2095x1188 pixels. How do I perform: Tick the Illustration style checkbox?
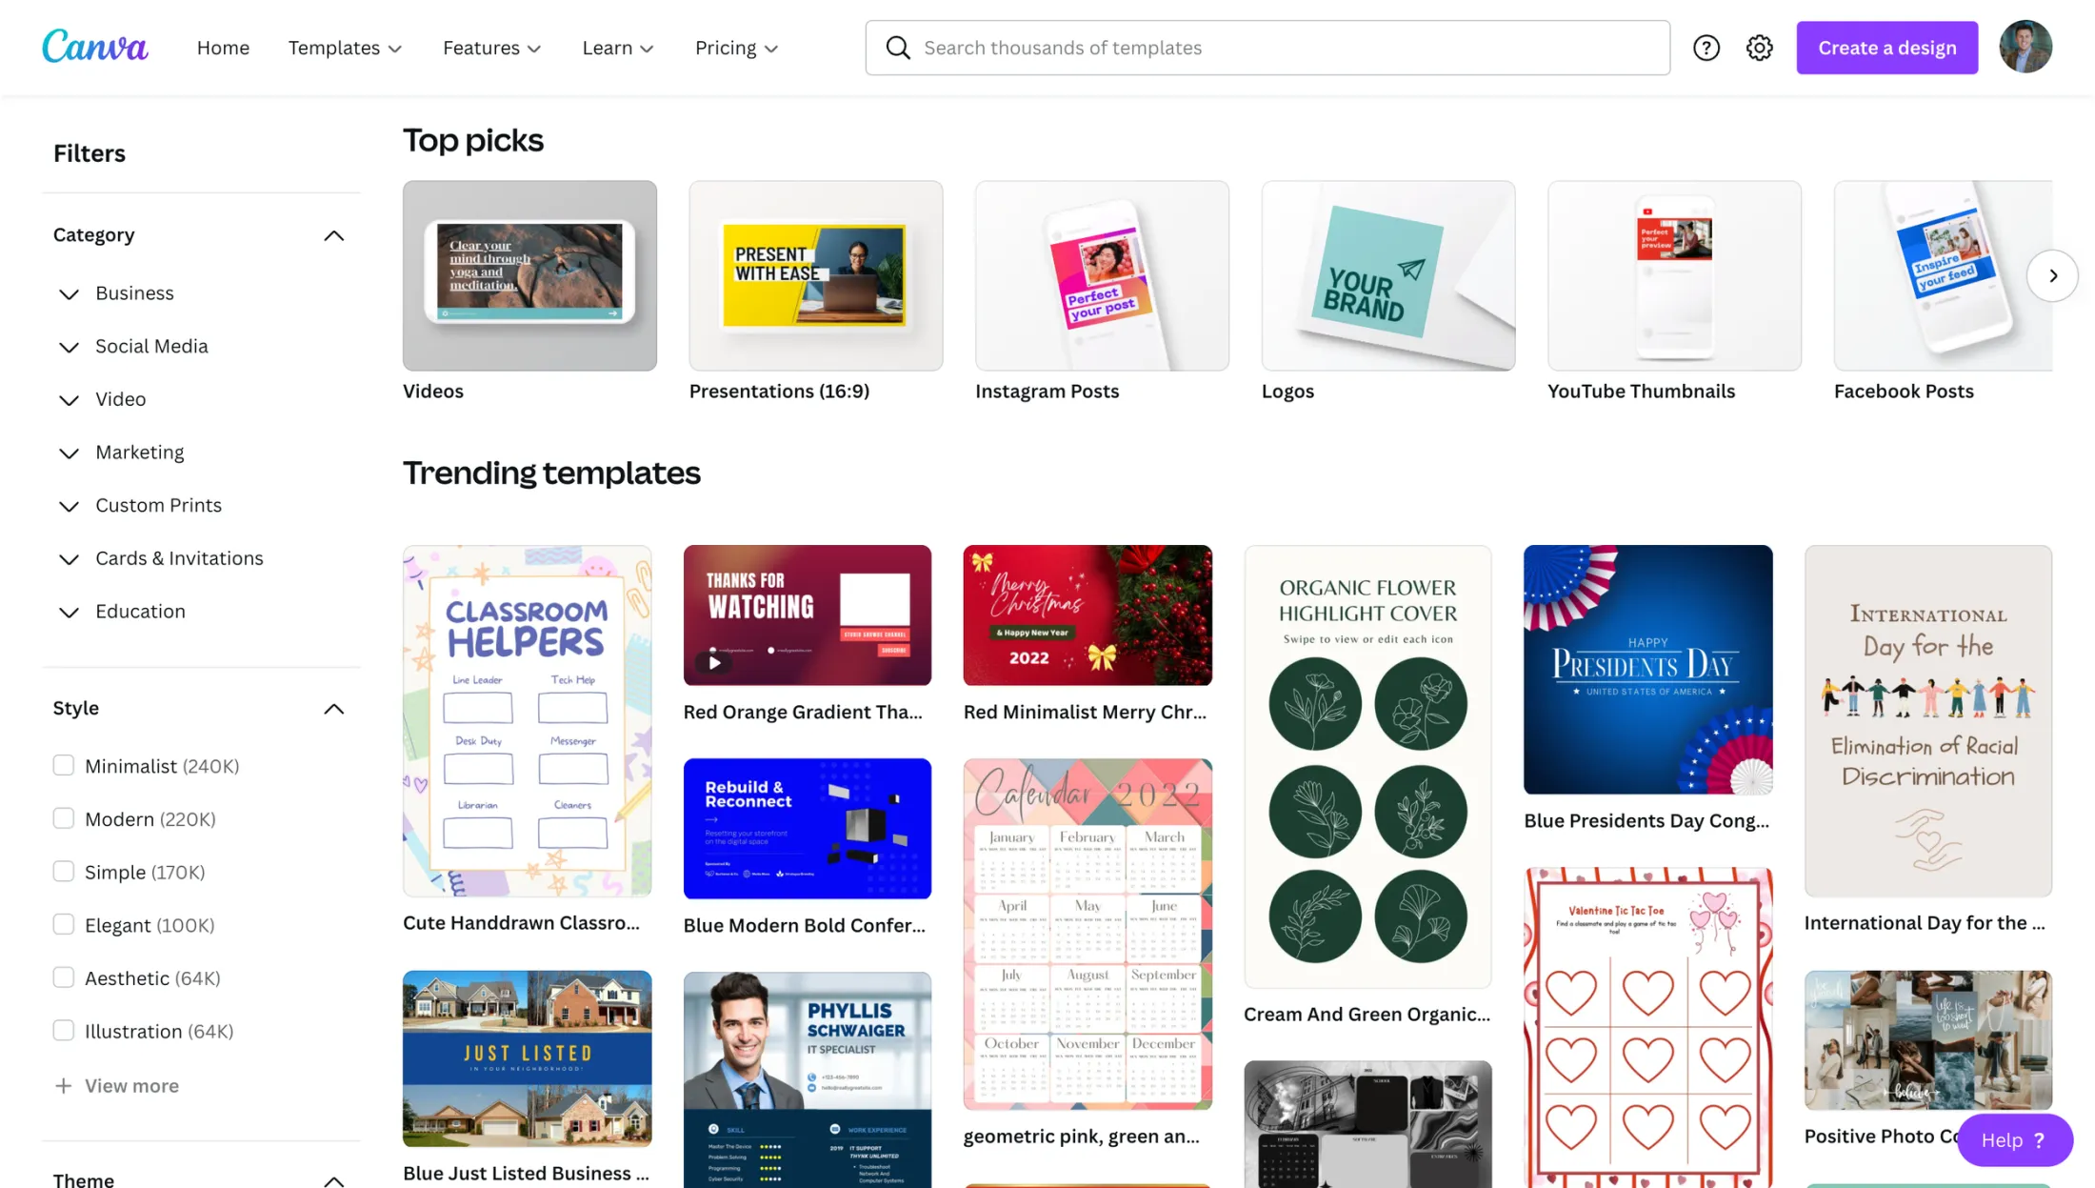coord(64,1030)
